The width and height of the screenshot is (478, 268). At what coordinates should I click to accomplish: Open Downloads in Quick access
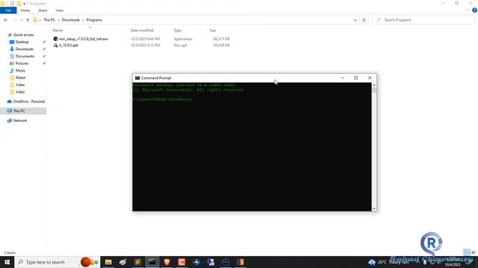pos(25,49)
